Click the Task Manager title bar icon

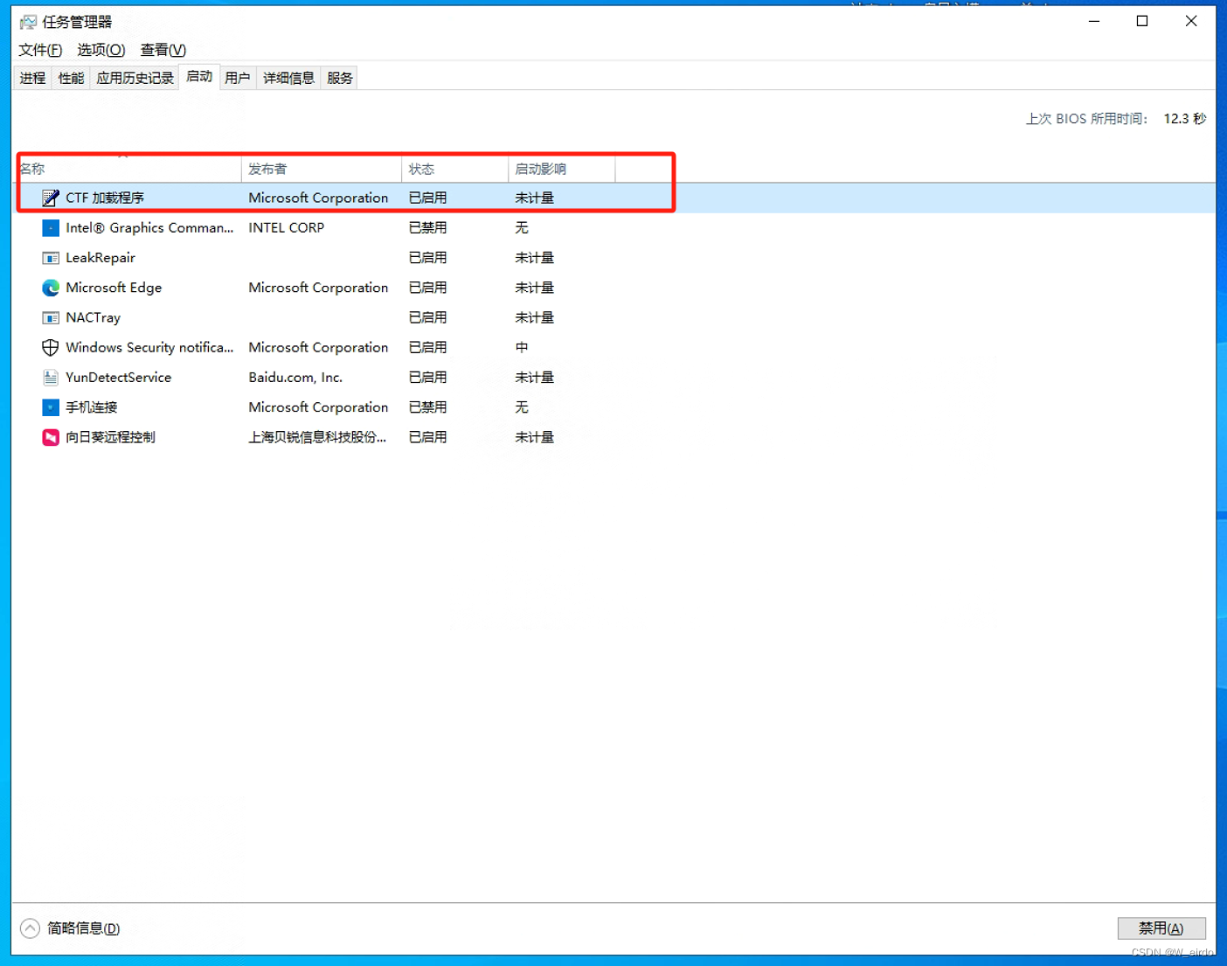pyautogui.click(x=29, y=22)
